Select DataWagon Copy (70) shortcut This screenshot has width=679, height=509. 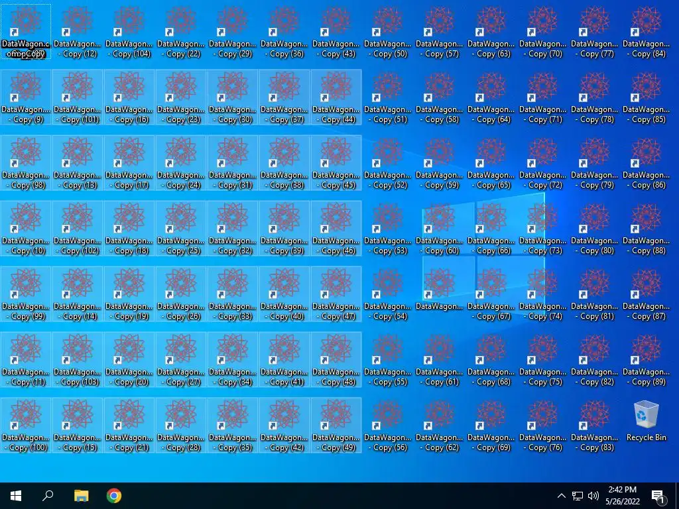[x=542, y=32]
